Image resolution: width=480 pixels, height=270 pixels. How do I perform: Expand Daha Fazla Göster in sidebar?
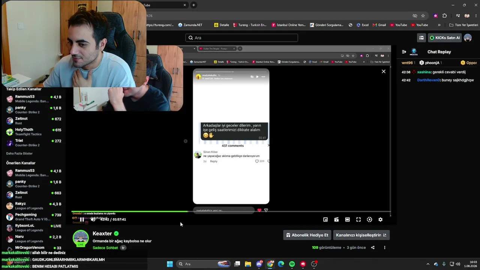coord(19,153)
